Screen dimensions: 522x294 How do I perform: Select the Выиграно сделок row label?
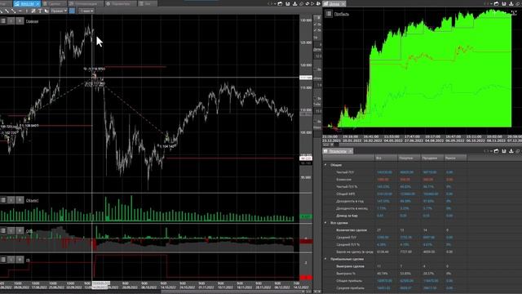(350, 266)
